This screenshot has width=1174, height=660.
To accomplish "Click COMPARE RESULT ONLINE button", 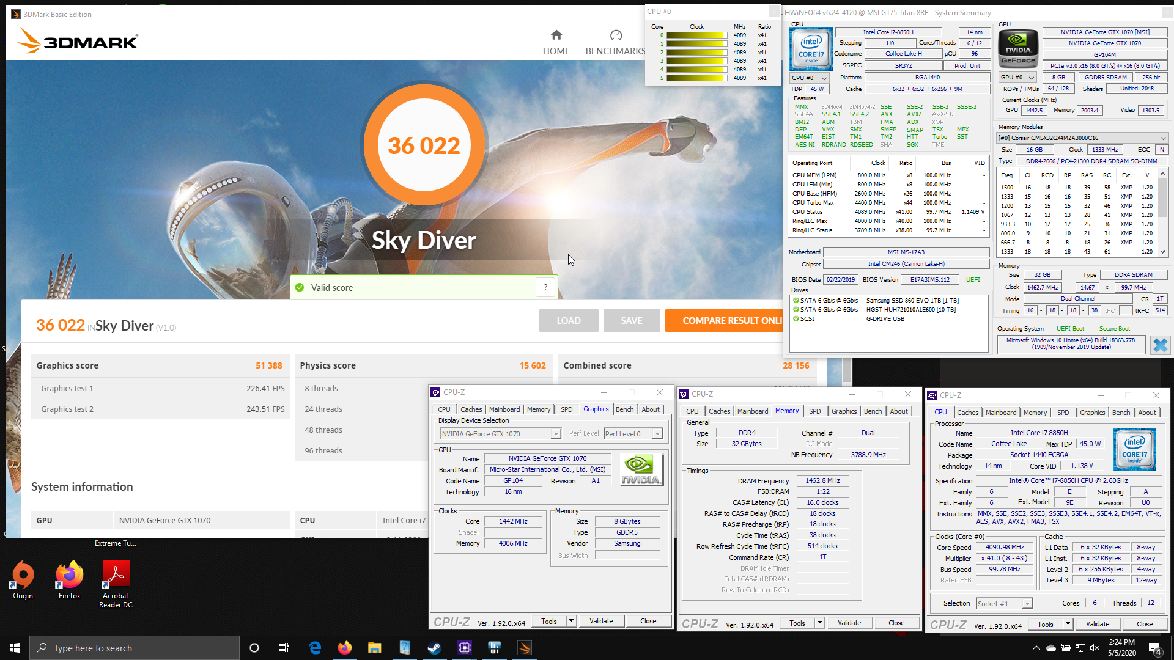I will (725, 320).
